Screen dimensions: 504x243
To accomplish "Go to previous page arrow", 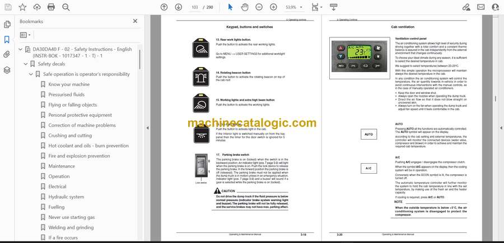I will [164, 7].
